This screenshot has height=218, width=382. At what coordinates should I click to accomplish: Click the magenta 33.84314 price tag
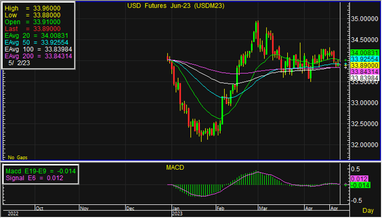pyautogui.click(x=364, y=72)
